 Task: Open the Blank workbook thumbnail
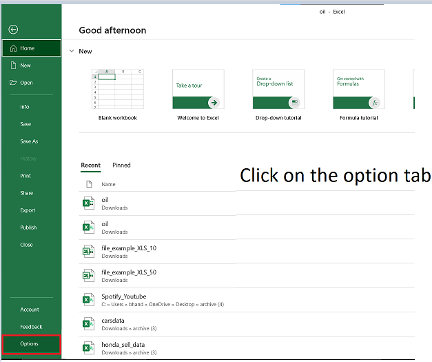118,89
